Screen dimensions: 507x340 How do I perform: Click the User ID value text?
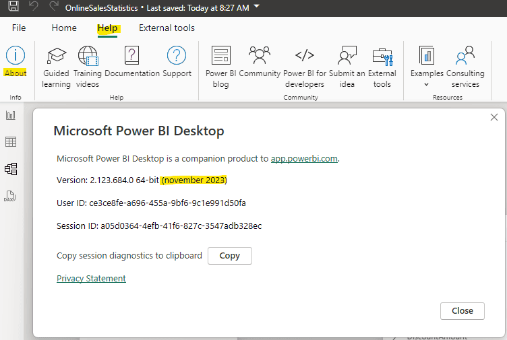point(167,203)
